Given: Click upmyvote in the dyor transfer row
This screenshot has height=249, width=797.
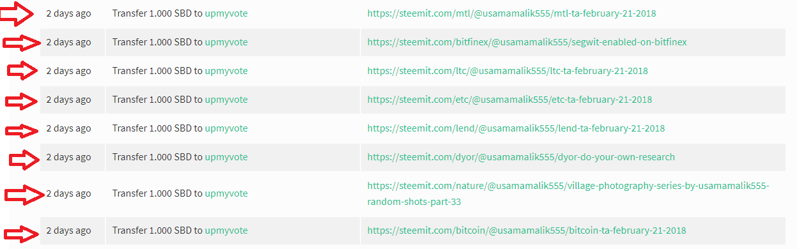Looking at the screenshot, I should coord(226,157).
